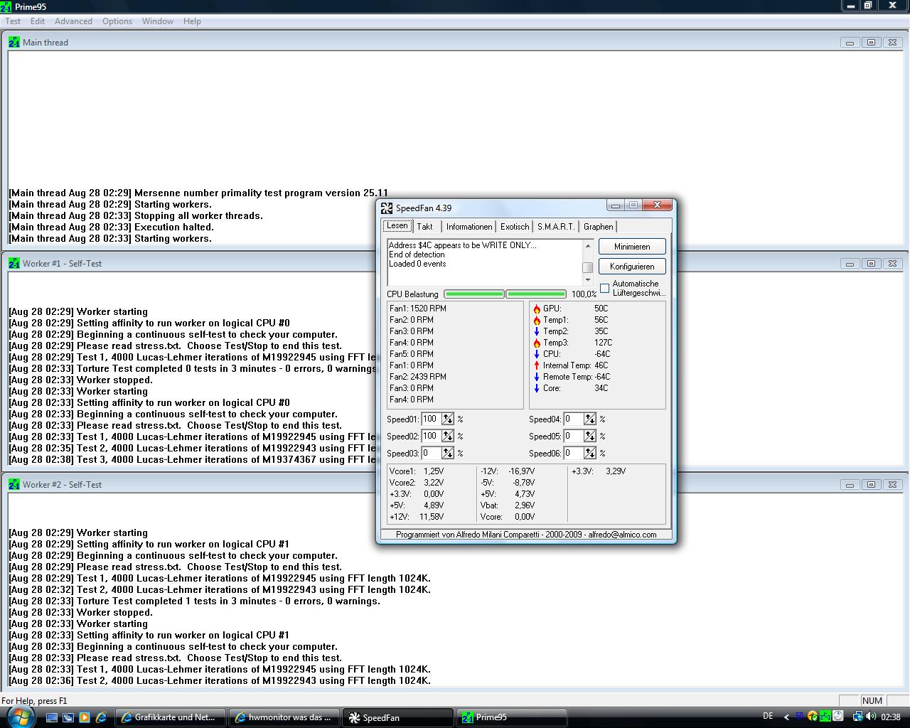
Task: Switch to Grafikkarte und Net... taskbar window
Action: [171, 717]
